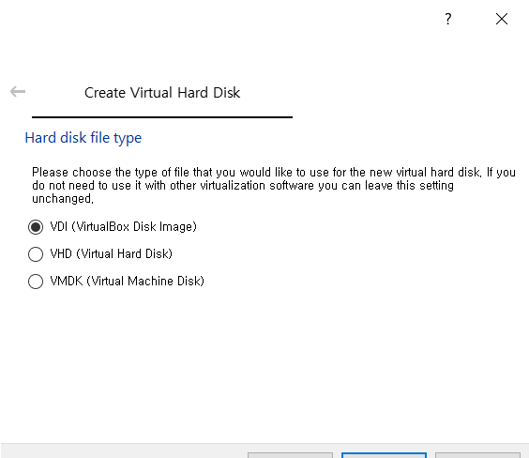Click the Hard disk file type heading
The width and height of the screenshot is (529, 458).
(x=83, y=138)
